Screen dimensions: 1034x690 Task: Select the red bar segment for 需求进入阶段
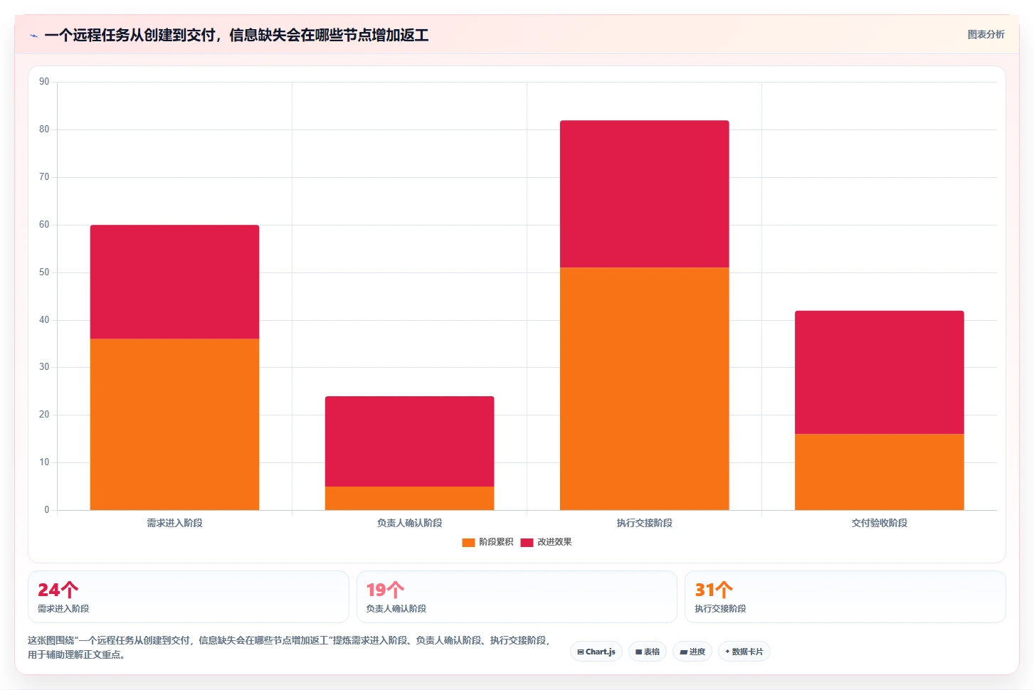point(174,282)
